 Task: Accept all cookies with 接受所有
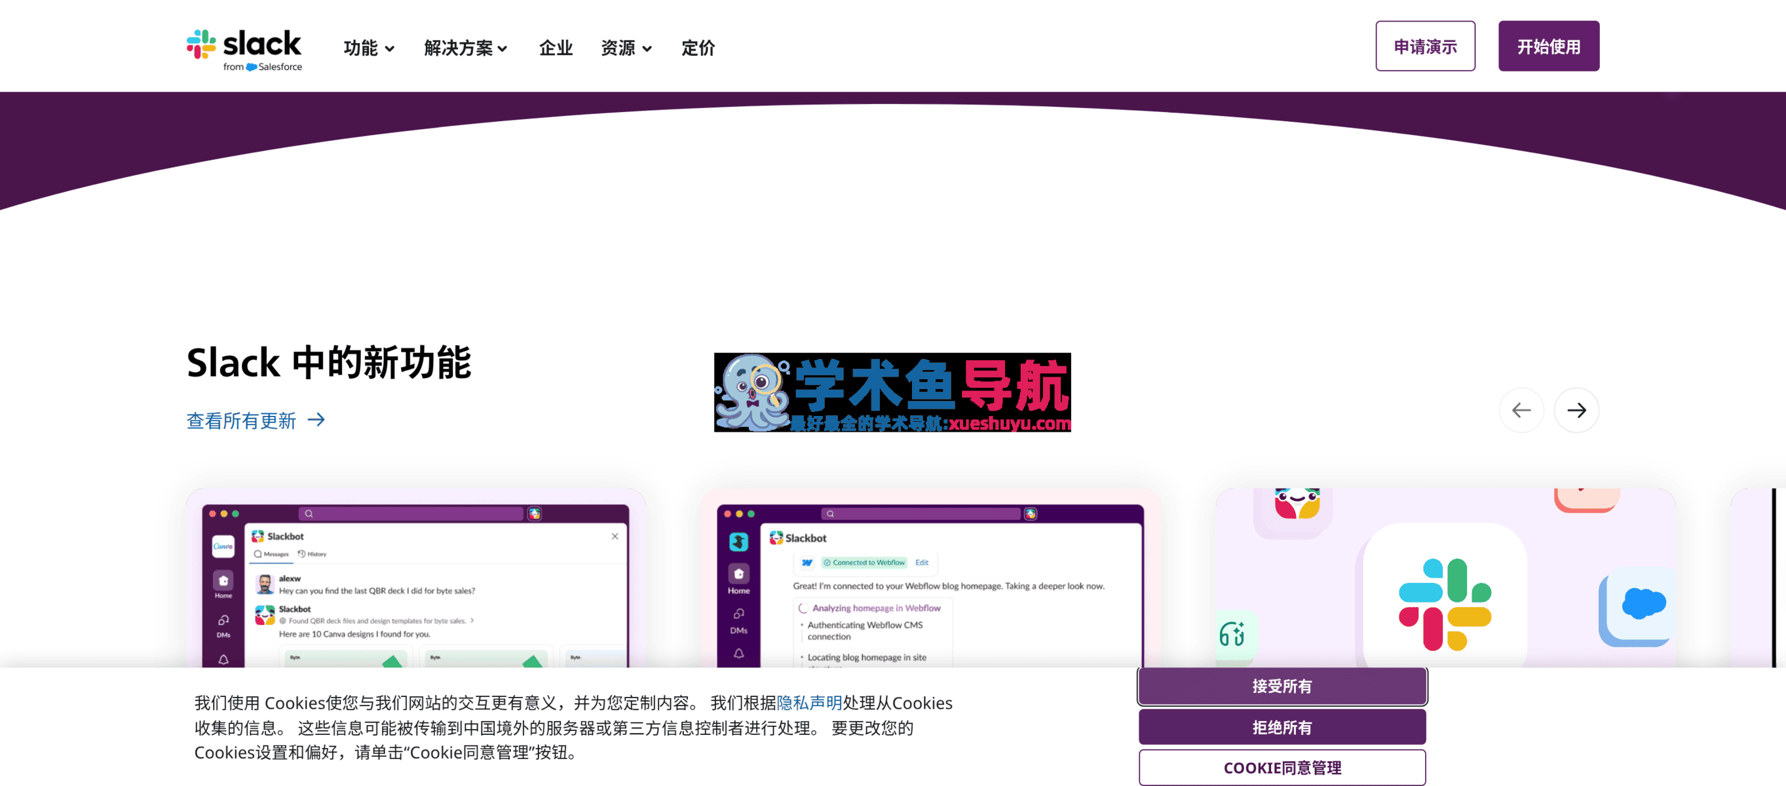(1282, 686)
